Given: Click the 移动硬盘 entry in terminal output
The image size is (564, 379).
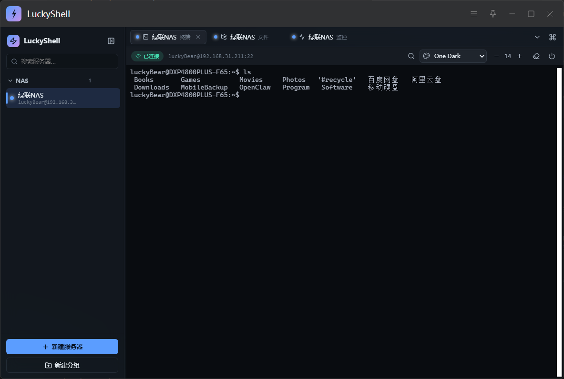Looking at the screenshot, I should click(383, 87).
